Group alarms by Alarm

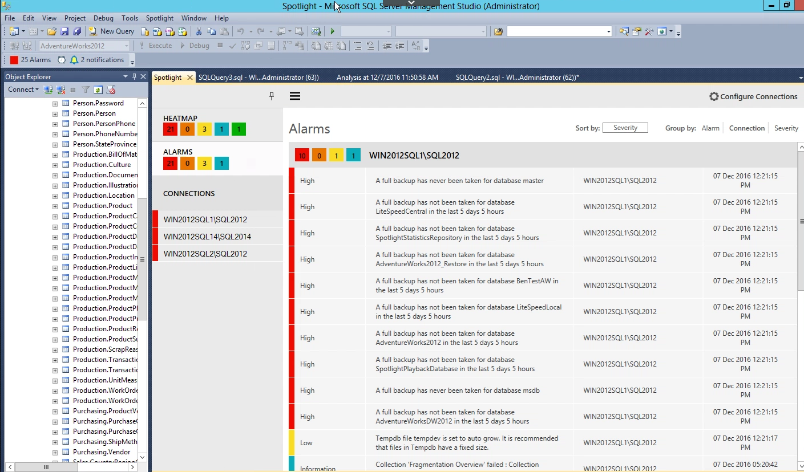[x=710, y=128]
